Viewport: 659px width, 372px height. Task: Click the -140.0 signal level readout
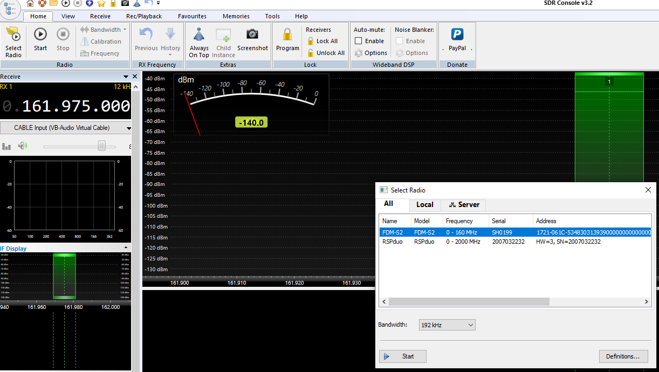click(251, 122)
